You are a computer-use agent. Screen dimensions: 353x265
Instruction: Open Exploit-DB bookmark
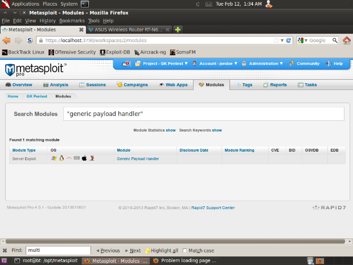pyautogui.click(x=115, y=52)
